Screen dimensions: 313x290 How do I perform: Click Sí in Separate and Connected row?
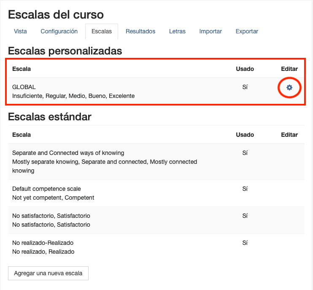click(x=245, y=153)
